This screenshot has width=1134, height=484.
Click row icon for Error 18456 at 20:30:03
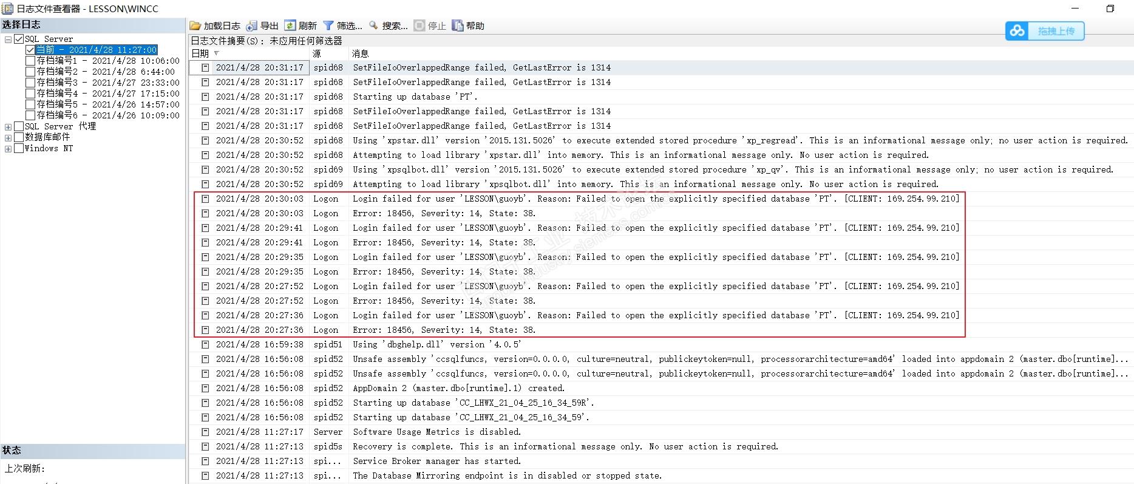(x=205, y=213)
